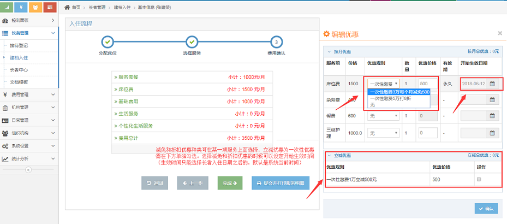Open the 餐费 discount rule dropdown
This screenshot has width=507, height=224.
tap(384, 116)
